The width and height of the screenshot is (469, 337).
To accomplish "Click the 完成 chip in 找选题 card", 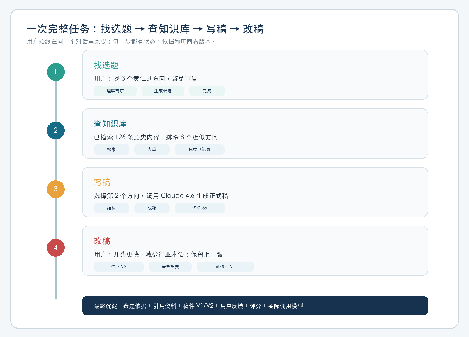I will click(207, 91).
